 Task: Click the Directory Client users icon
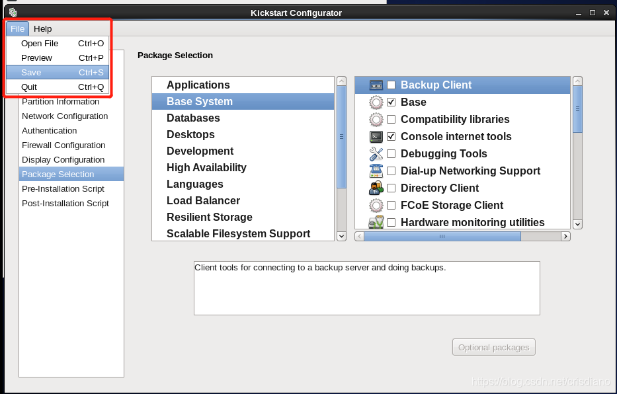click(376, 188)
